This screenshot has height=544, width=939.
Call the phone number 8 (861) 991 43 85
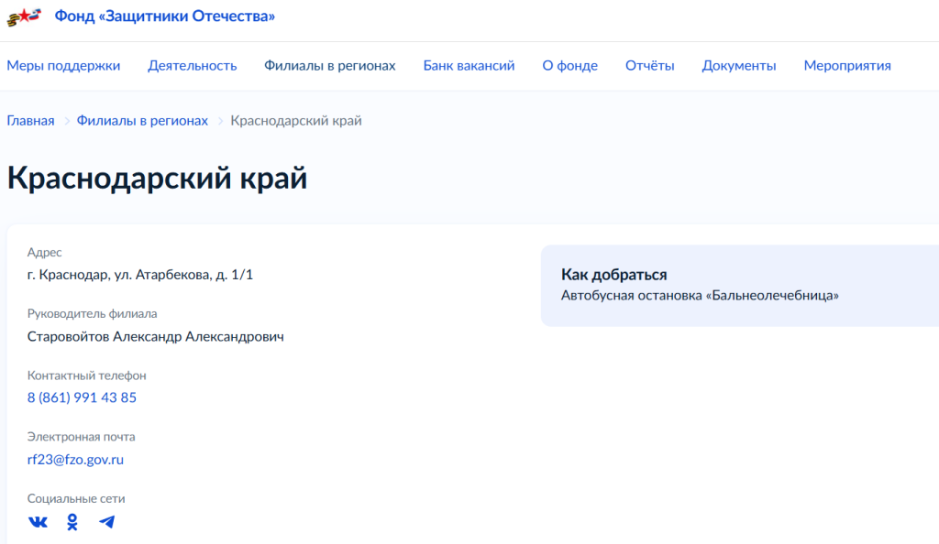pyautogui.click(x=82, y=397)
